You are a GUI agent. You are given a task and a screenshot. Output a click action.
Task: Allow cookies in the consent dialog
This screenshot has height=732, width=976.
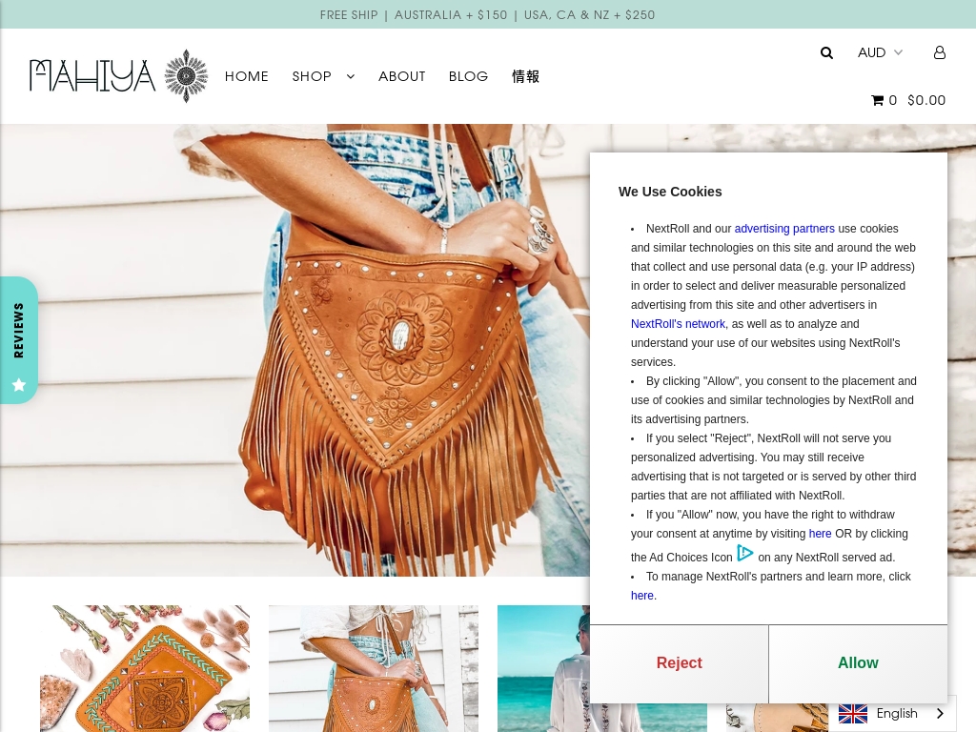point(858,663)
